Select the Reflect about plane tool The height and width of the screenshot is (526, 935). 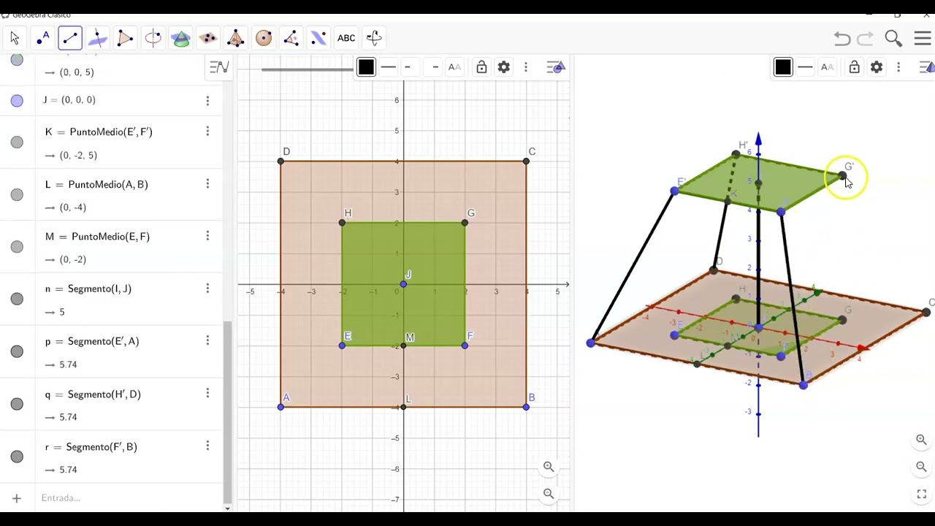tap(318, 38)
